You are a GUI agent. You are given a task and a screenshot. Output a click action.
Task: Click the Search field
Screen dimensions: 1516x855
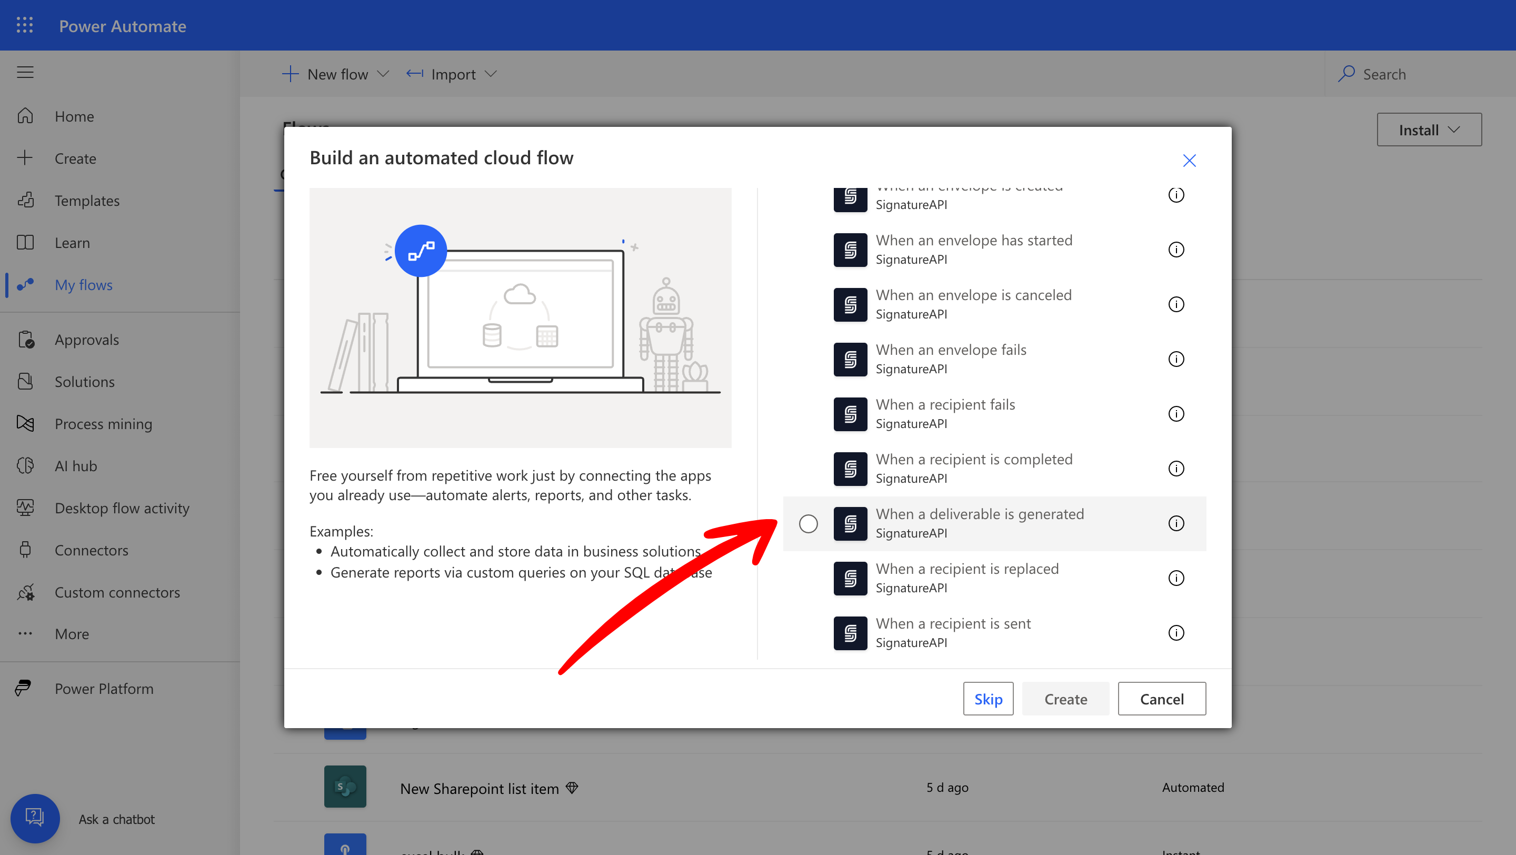click(1412, 74)
